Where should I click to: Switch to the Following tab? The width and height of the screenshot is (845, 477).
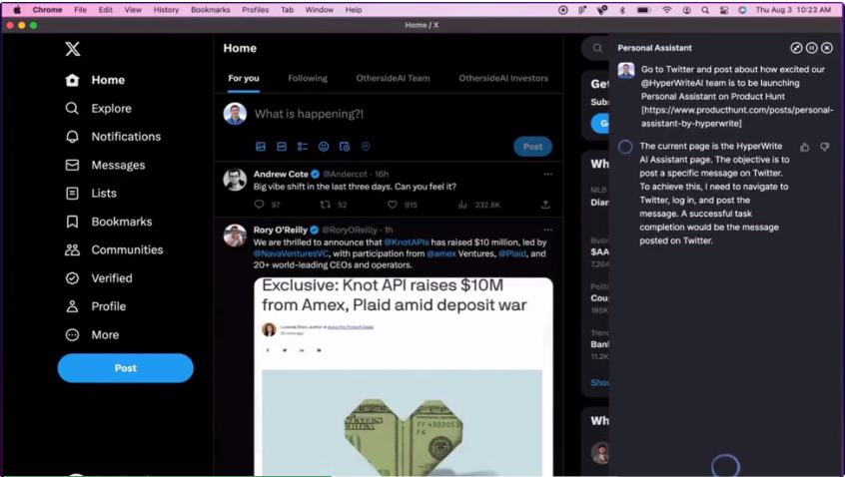[308, 79]
